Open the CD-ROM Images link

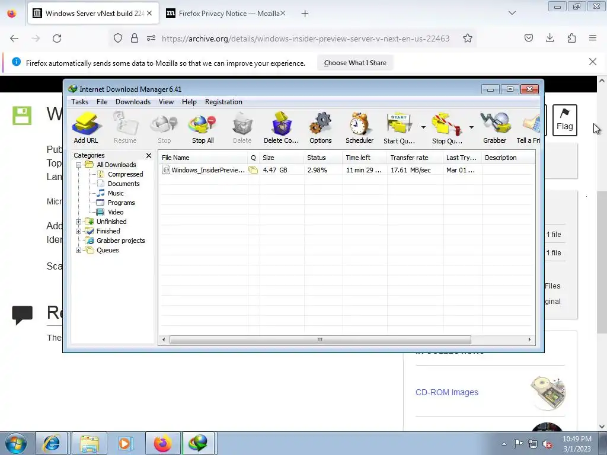click(447, 392)
